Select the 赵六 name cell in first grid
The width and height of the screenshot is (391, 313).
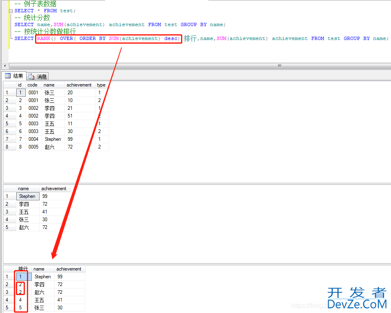tap(53, 147)
